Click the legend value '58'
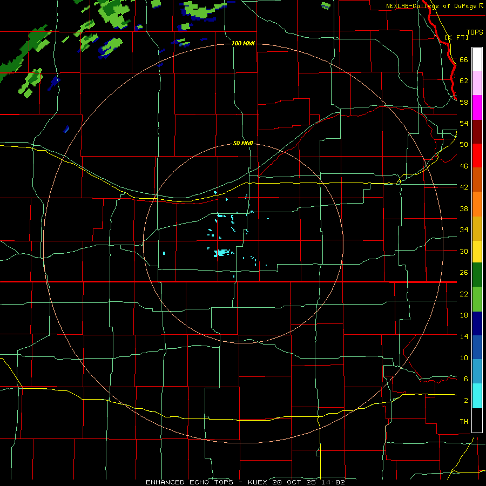 464,102
